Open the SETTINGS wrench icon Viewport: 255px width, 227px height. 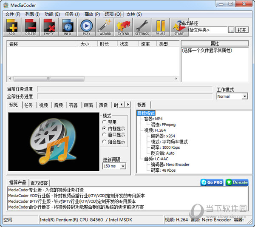[x=142, y=27]
